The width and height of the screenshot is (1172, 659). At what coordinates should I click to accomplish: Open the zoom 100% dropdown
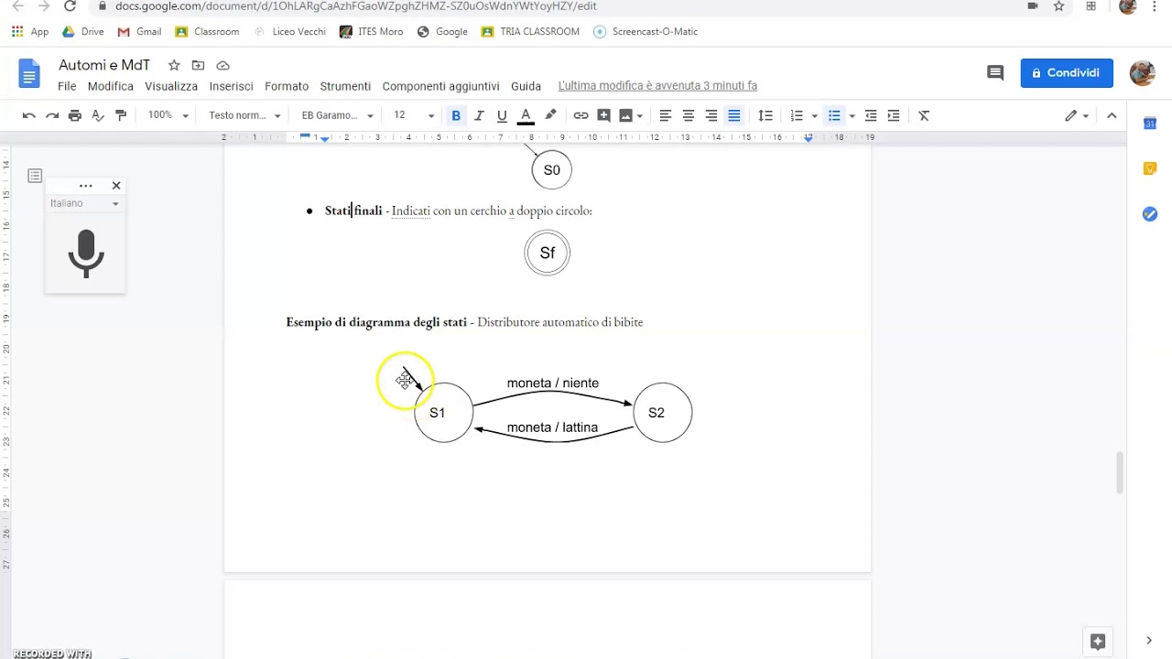pos(168,115)
